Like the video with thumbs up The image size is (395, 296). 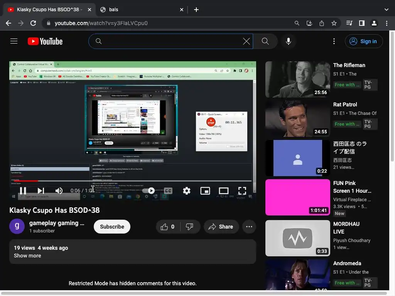(168, 227)
